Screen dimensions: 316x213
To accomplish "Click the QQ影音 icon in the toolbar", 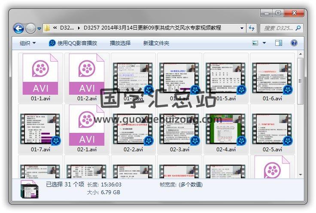I will click(x=52, y=43).
